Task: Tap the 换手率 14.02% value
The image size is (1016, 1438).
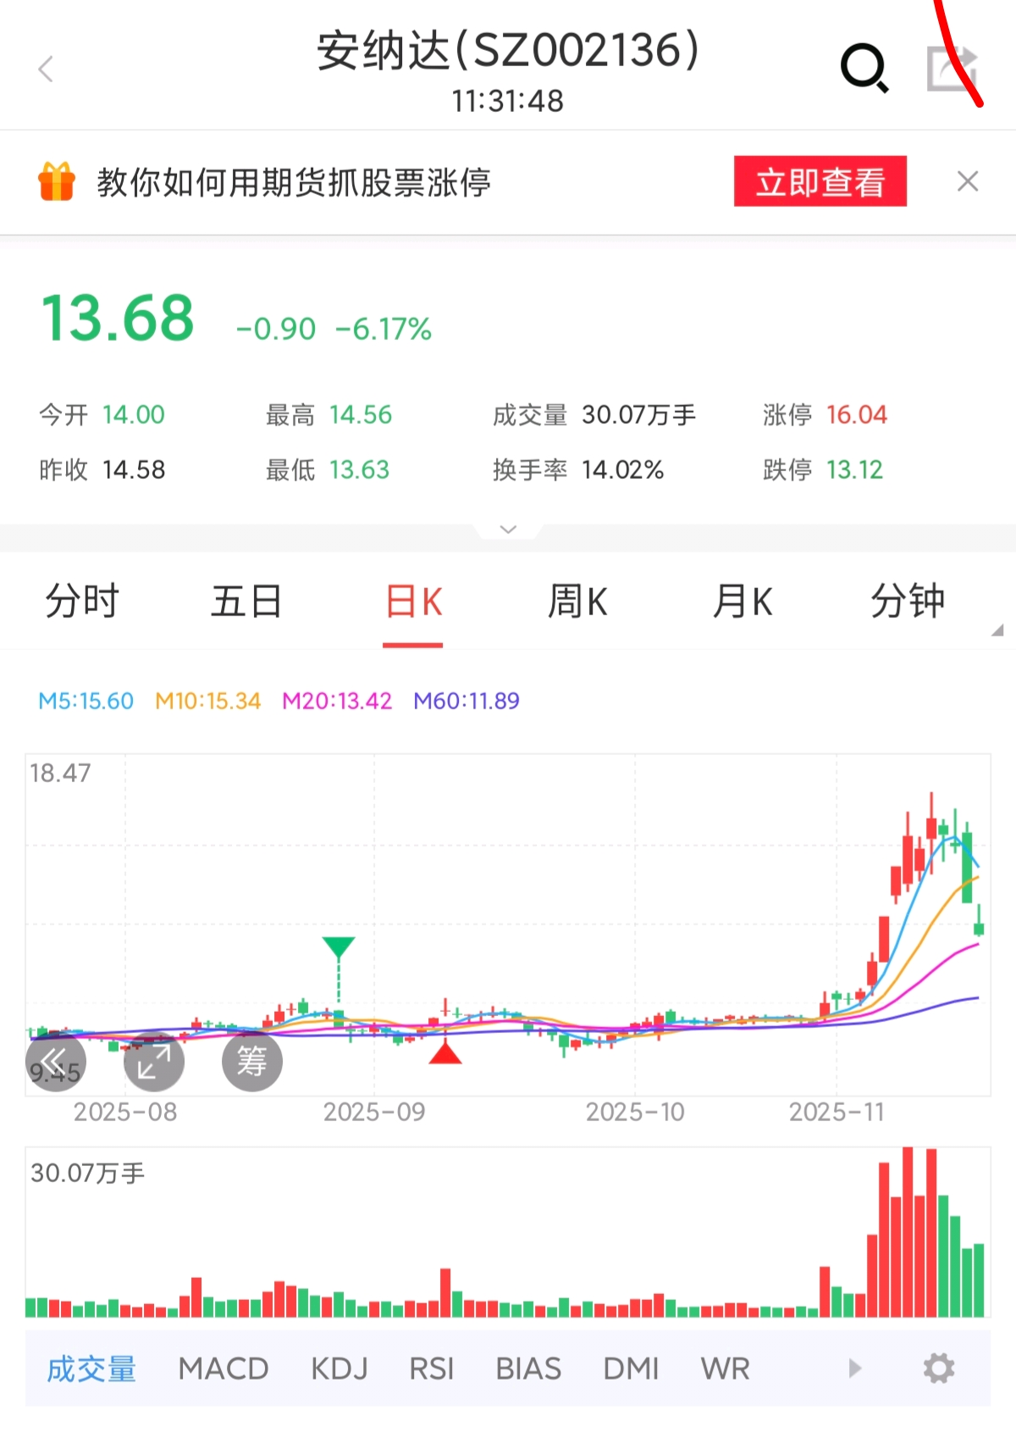Action: click(622, 469)
